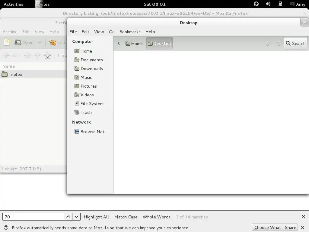Click home icon in archive manager
309x232 pixels.
pos(47,56)
